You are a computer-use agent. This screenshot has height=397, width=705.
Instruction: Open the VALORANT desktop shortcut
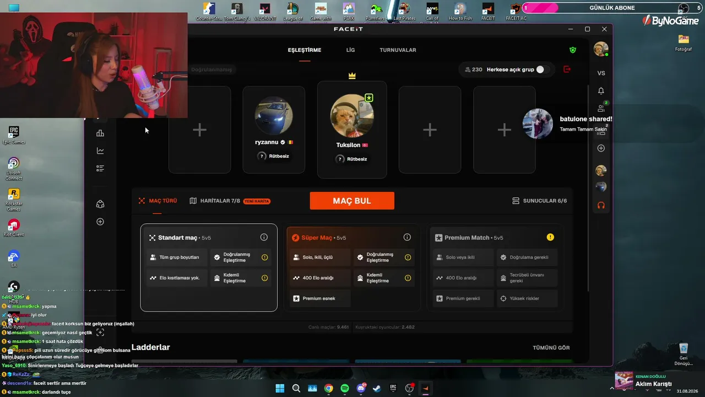click(265, 11)
